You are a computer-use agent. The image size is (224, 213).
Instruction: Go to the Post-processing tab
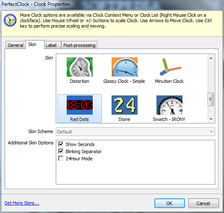79,45
